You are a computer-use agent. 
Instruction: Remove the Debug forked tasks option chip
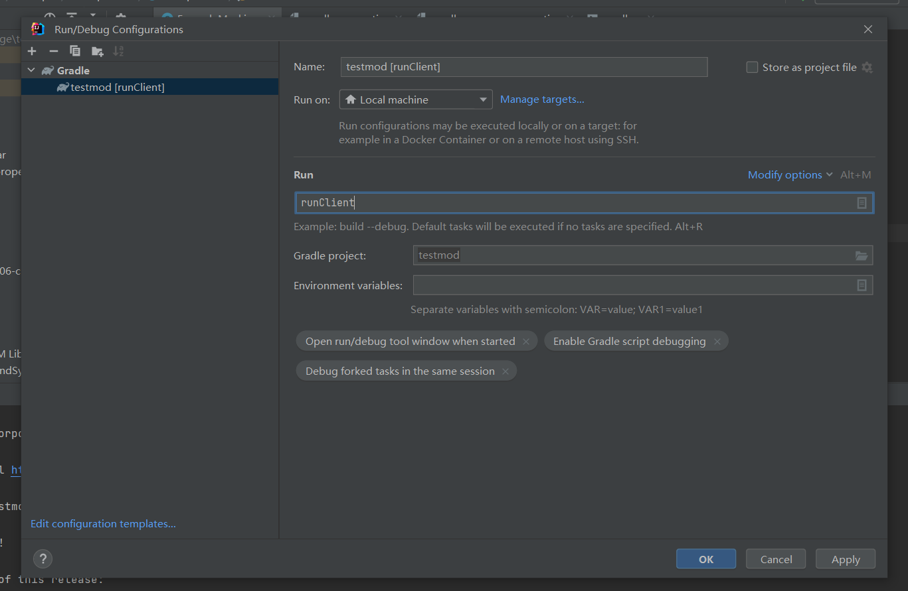[x=505, y=371]
